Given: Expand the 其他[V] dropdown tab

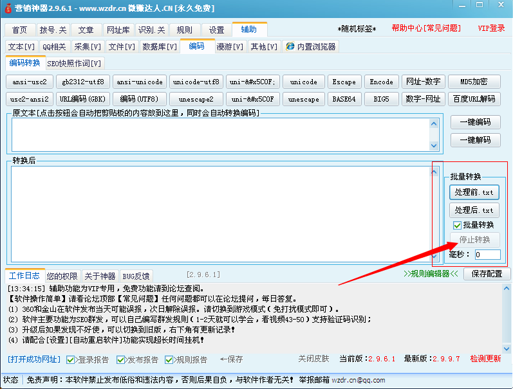Looking at the screenshot, I should pyautogui.click(x=264, y=47).
